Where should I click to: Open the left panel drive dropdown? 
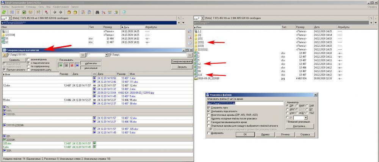[10, 18]
